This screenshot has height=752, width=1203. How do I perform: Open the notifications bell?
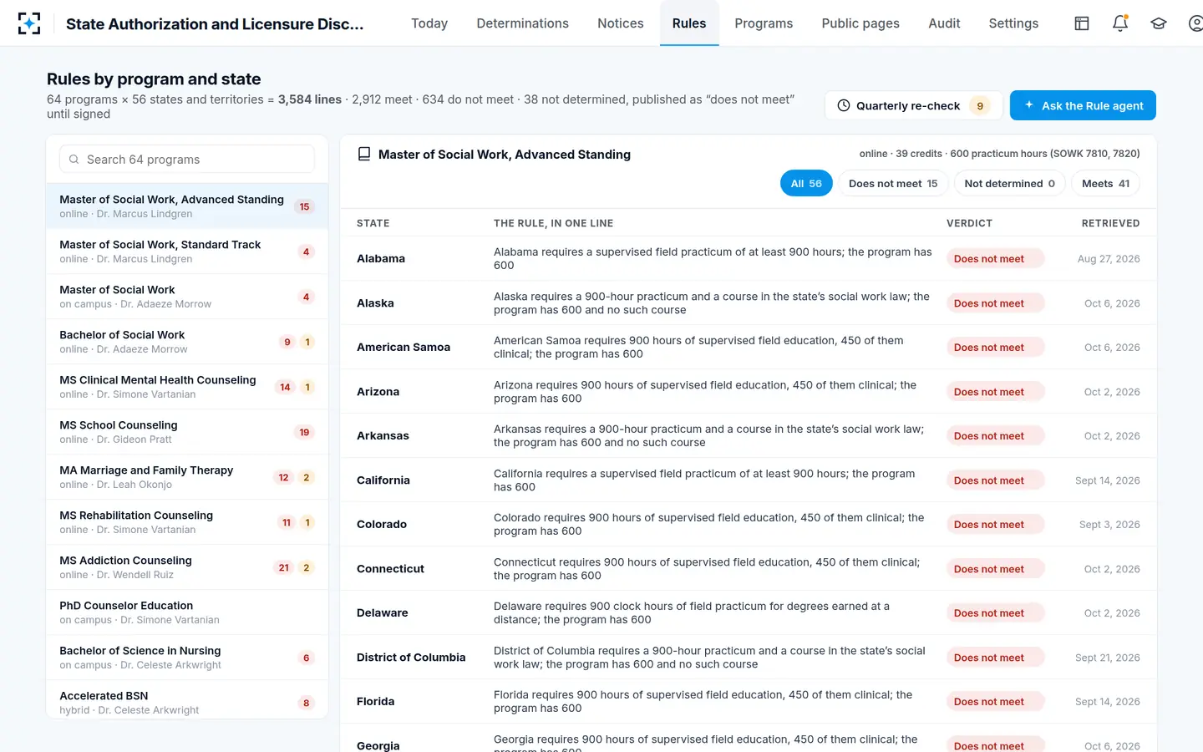pyautogui.click(x=1120, y=23)
